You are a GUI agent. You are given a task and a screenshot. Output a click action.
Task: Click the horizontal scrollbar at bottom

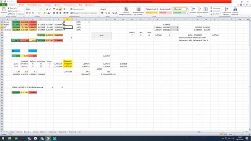tap(223, 132)
